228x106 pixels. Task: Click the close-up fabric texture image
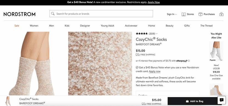100,64
